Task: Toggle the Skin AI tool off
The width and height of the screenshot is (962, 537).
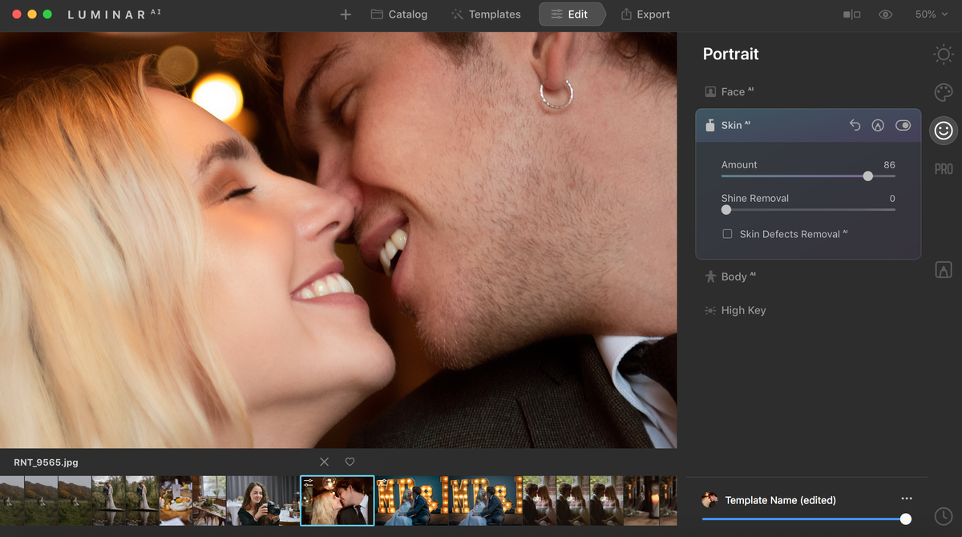Action: click(x=903, y=125)
